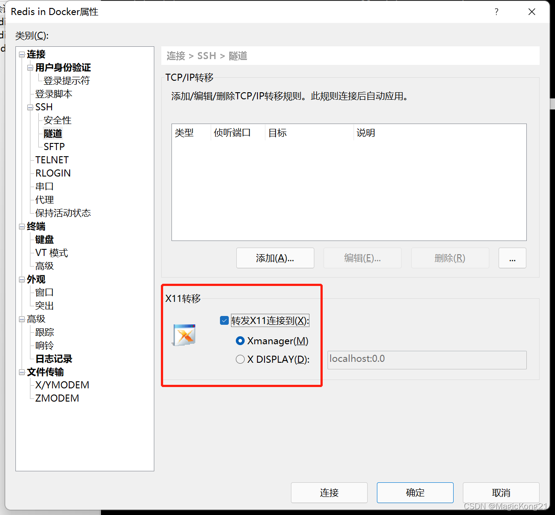Click the 侦听端口 column header
Image resolution: width=555 pixels, height=515 pixels.
point(238,133)
